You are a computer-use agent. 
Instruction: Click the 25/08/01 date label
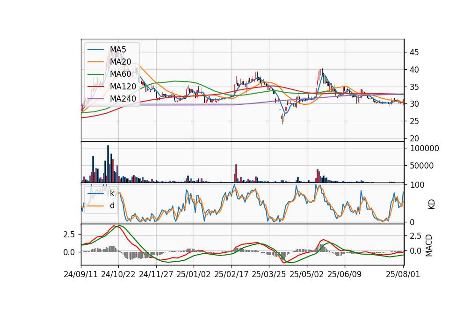pyautogui.click(x=403, y=274)
